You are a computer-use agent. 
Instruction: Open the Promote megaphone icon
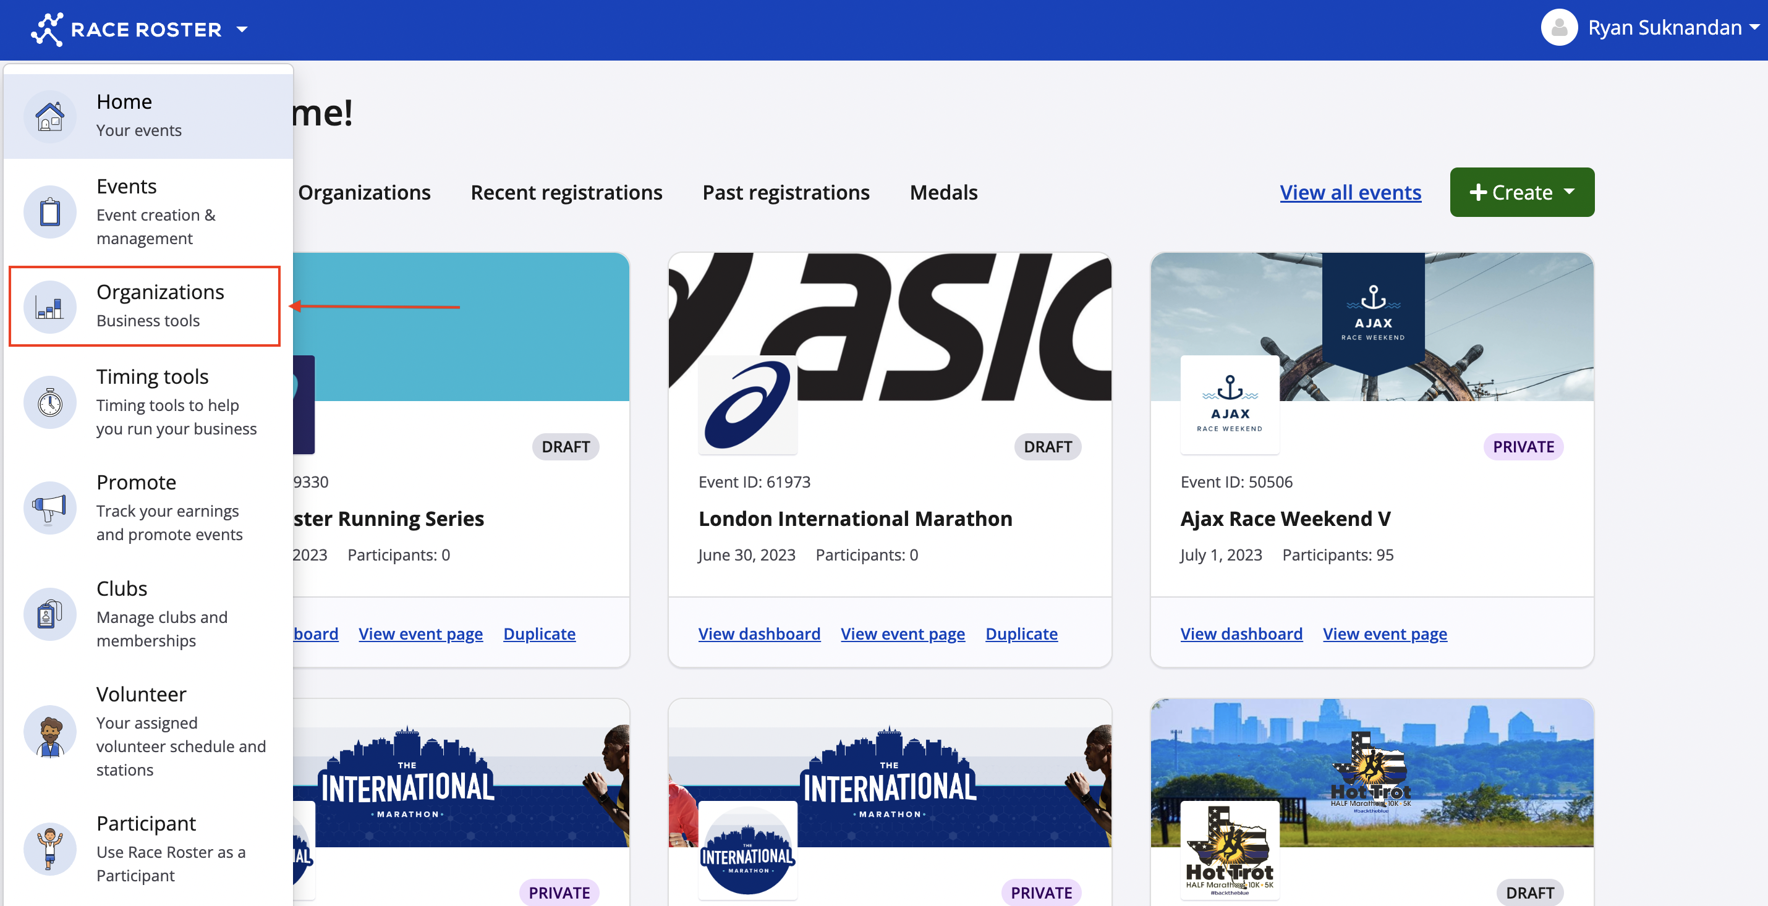click(49, 508)
